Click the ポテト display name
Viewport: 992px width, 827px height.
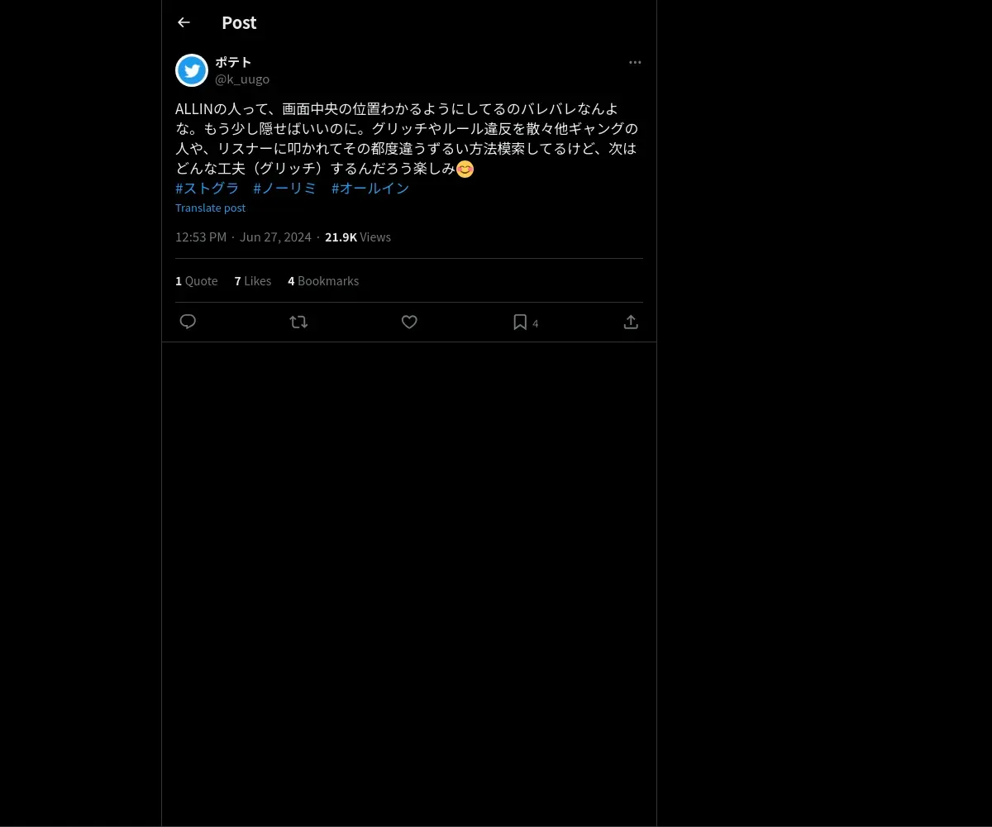pyautogui.click(x=233, y=62)
